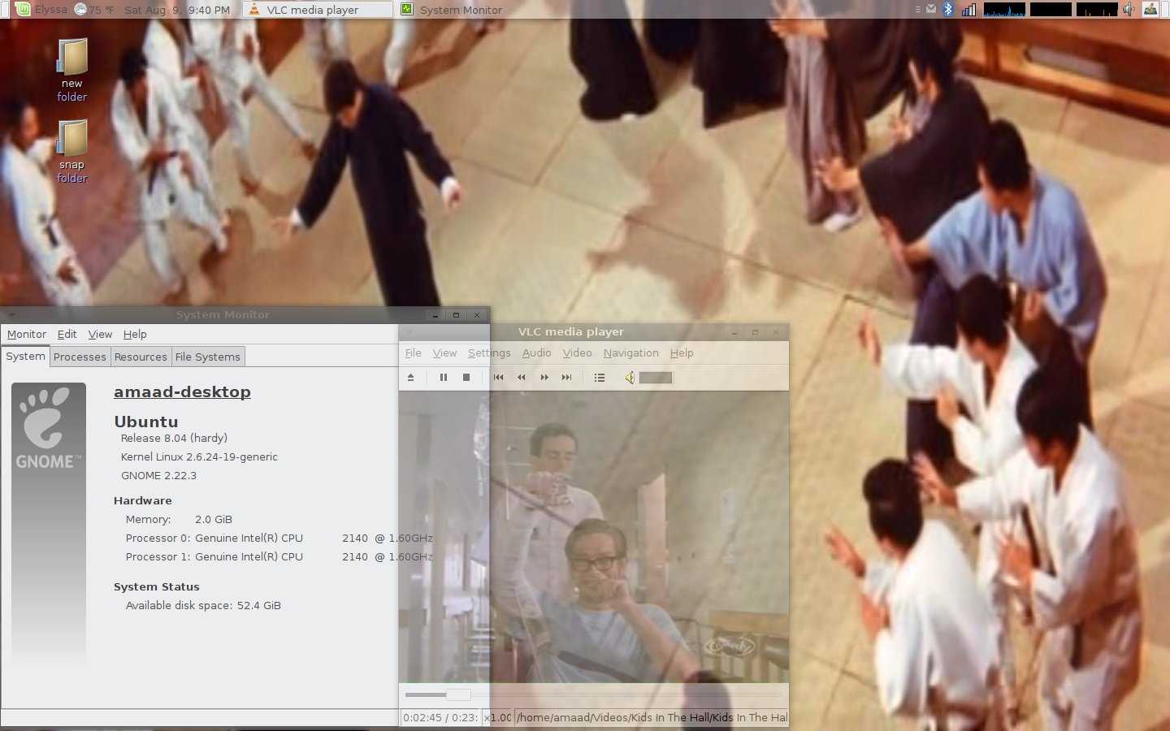Click the network signal strength icon

pyautogui.click(x=969, y=10)
